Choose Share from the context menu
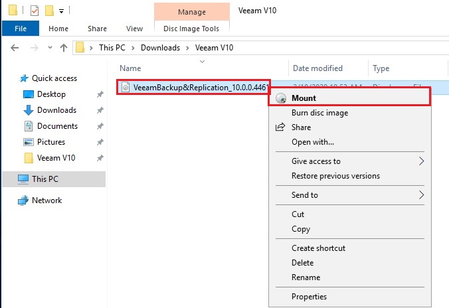The image size is (449, 308). click(x=301, y=127)
